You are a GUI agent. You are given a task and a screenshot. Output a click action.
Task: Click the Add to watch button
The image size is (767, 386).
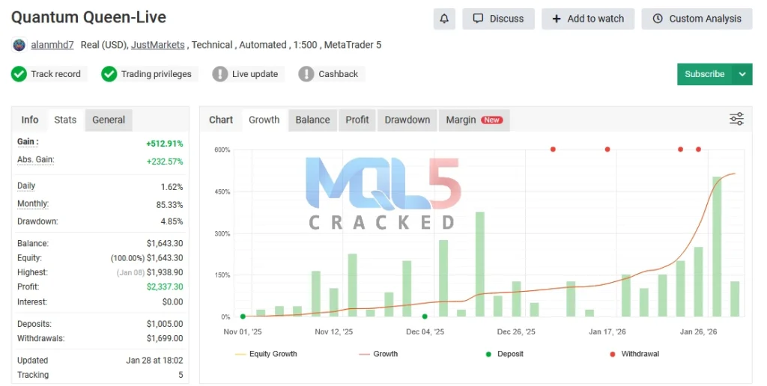point(588,19)
